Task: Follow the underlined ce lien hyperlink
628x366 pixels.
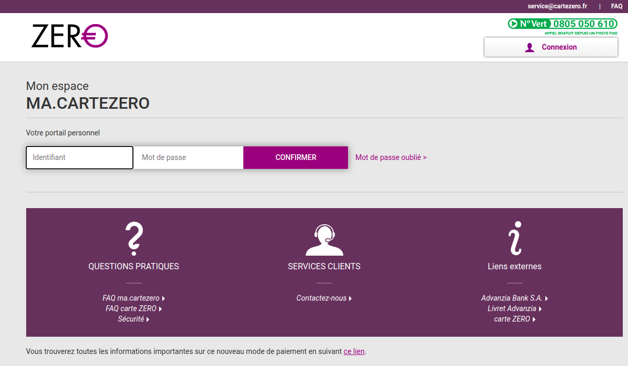Action: 354,351
